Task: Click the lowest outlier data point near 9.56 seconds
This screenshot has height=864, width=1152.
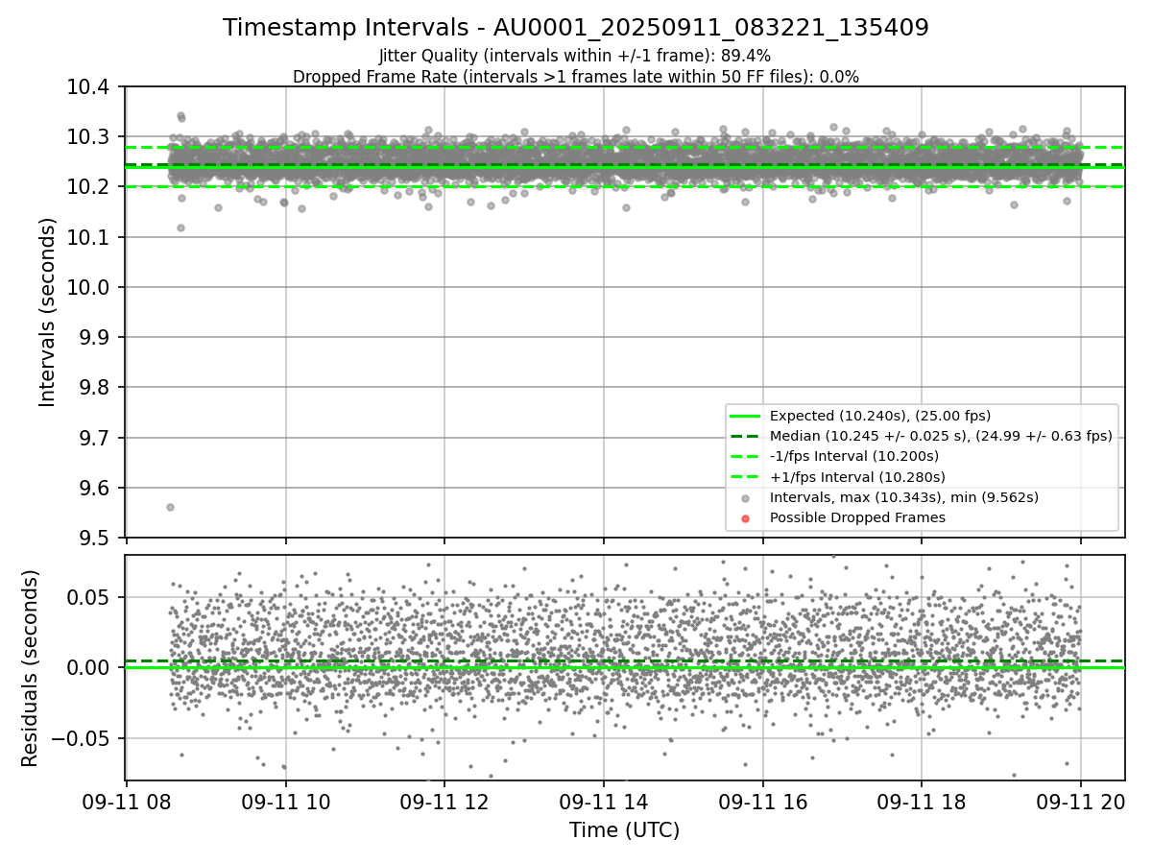Action: (x=170, y=507)
